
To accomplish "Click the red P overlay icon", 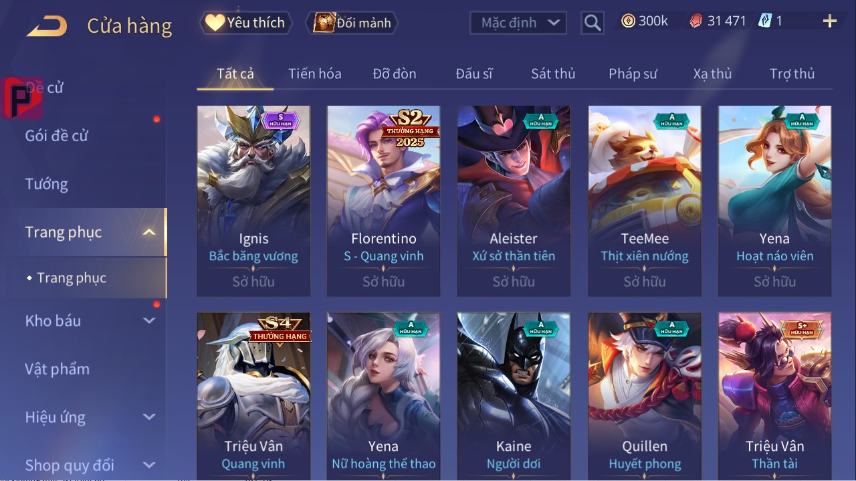I will tap(22, 98).
